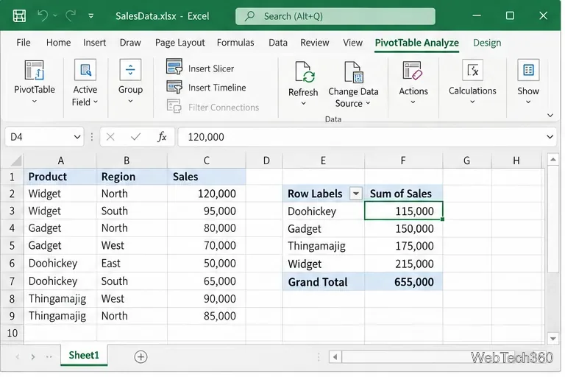Add a new sheet with plus icon

click(141, 357)
